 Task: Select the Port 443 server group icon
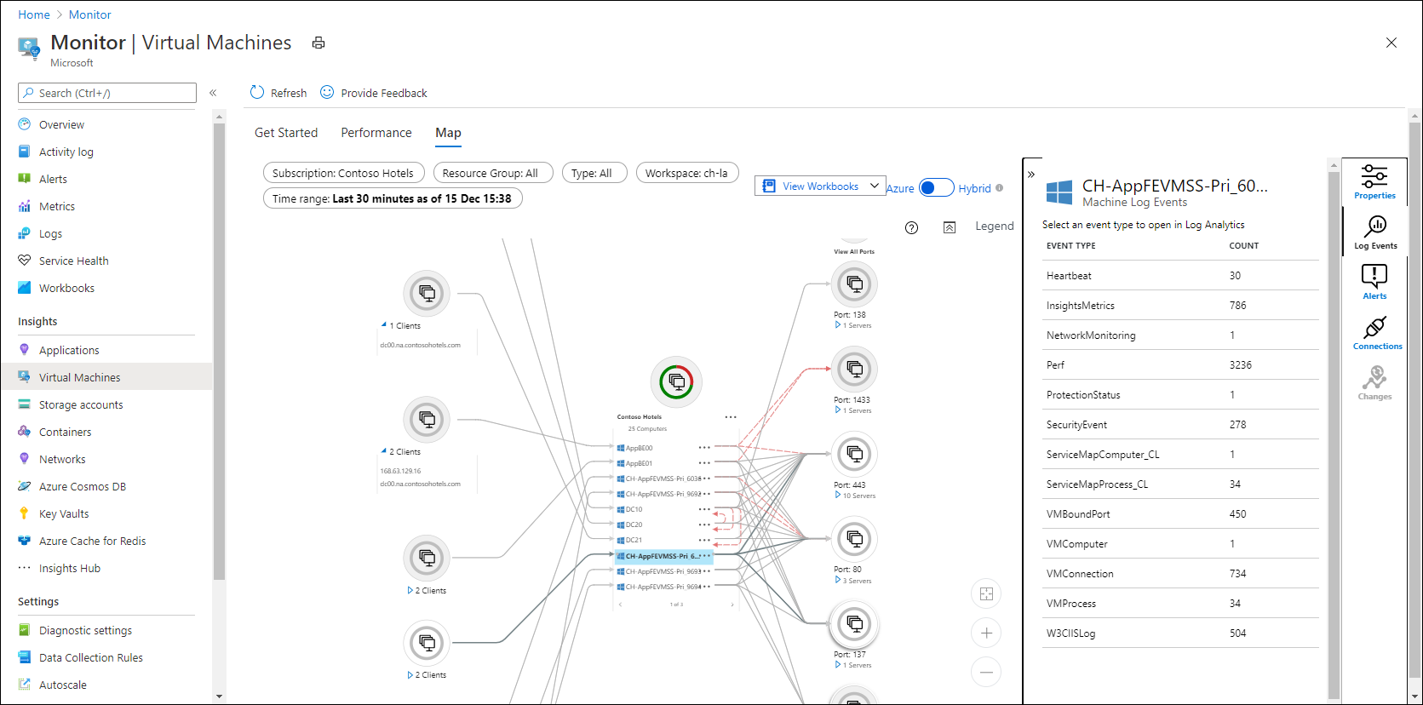(854, 455)
